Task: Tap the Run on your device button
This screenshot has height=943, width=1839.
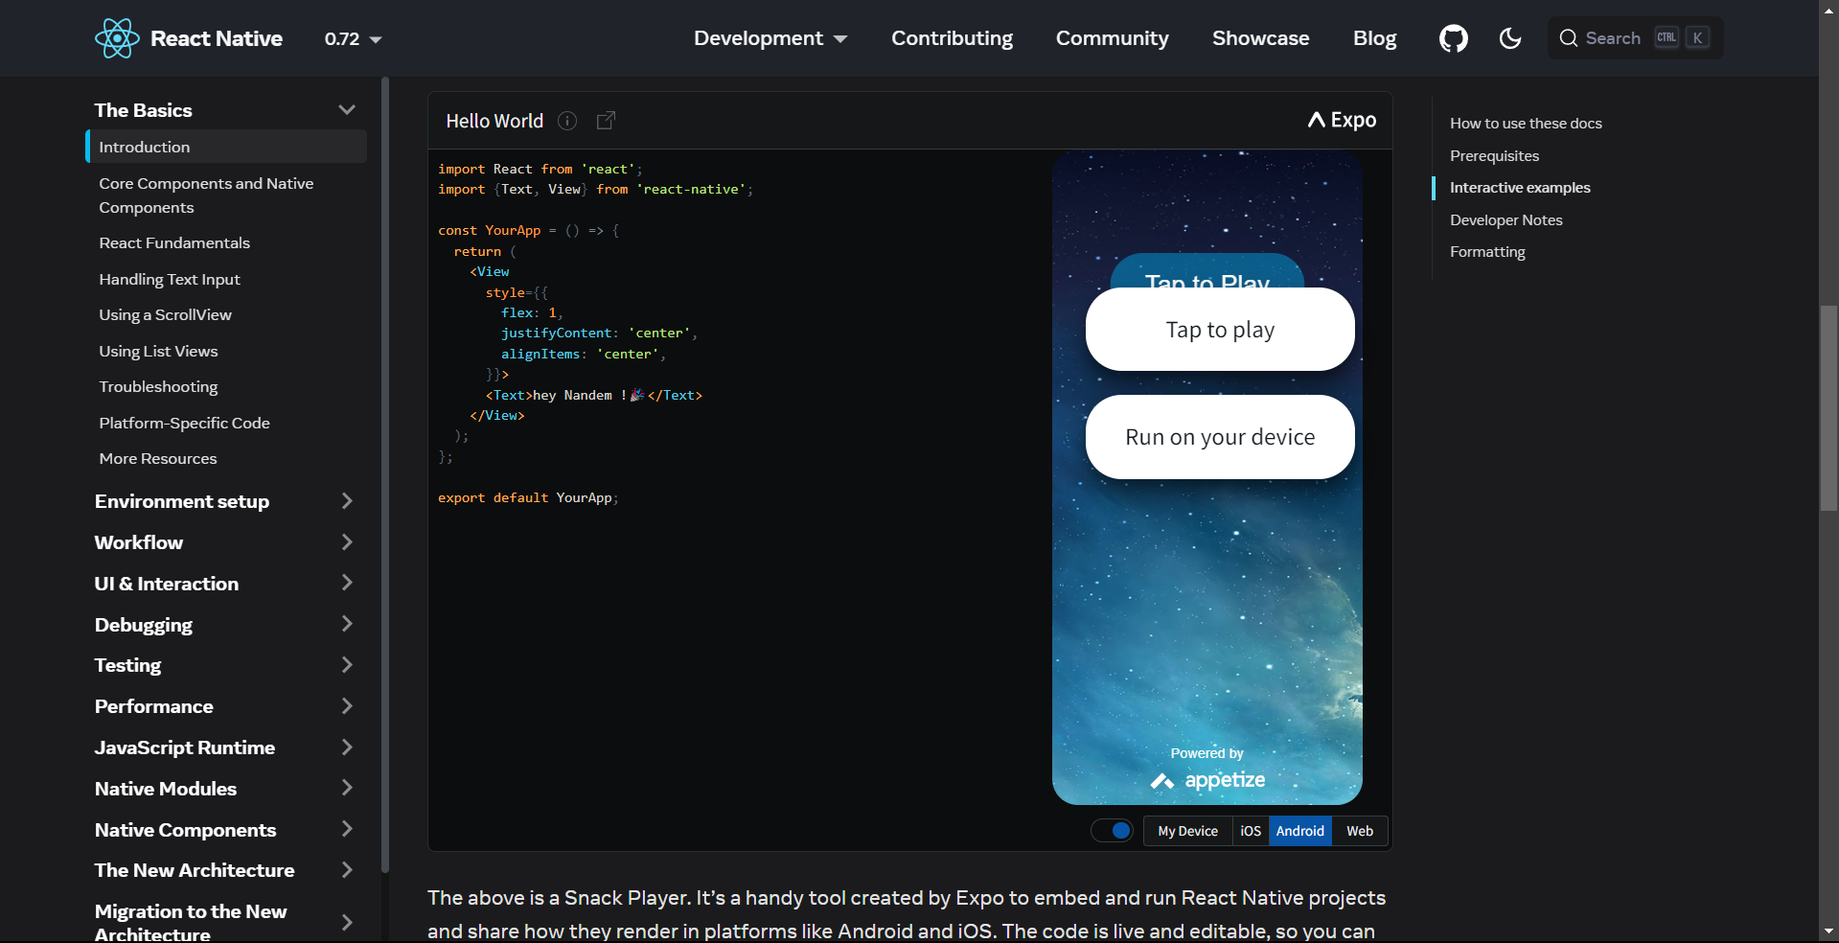Action: (1219, 436)
